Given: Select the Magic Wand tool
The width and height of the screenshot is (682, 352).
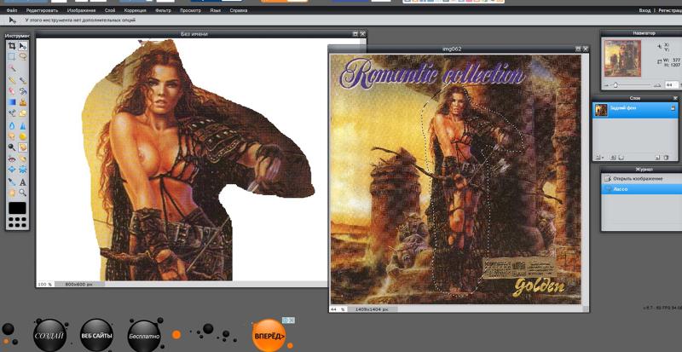Looking at the screenshot, I should tap(12, 68).
